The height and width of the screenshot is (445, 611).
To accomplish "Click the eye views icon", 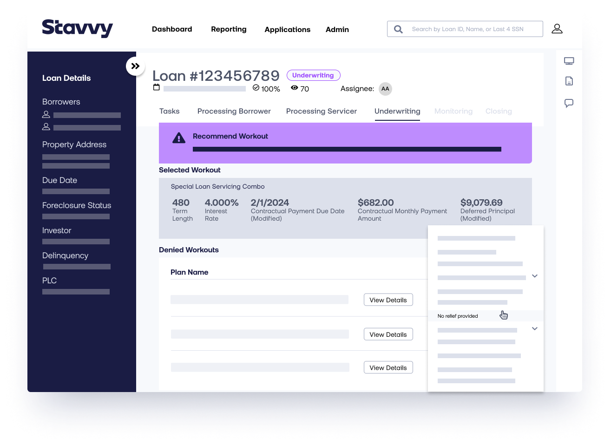I will (x=295, y=87).
